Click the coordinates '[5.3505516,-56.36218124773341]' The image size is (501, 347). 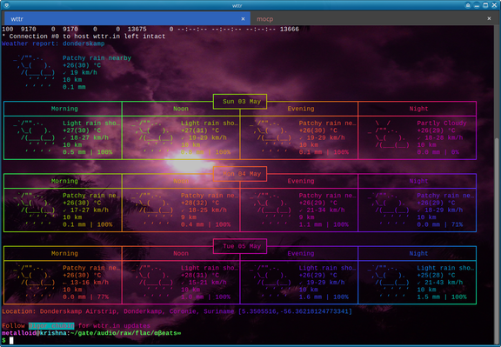tap(295, 311)
